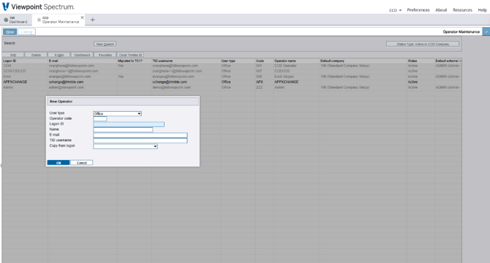490x263 pixels.
Task: Click the code cell APX
Action: 264,82
